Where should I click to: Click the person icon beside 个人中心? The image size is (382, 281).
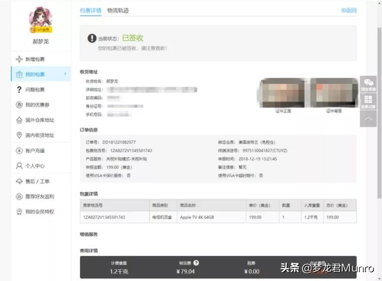19,166
